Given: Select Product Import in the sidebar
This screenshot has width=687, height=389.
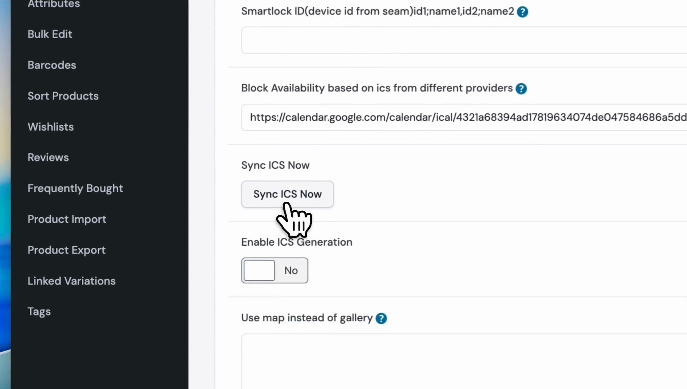Looking at the screenshot, I should pos(67,219).
